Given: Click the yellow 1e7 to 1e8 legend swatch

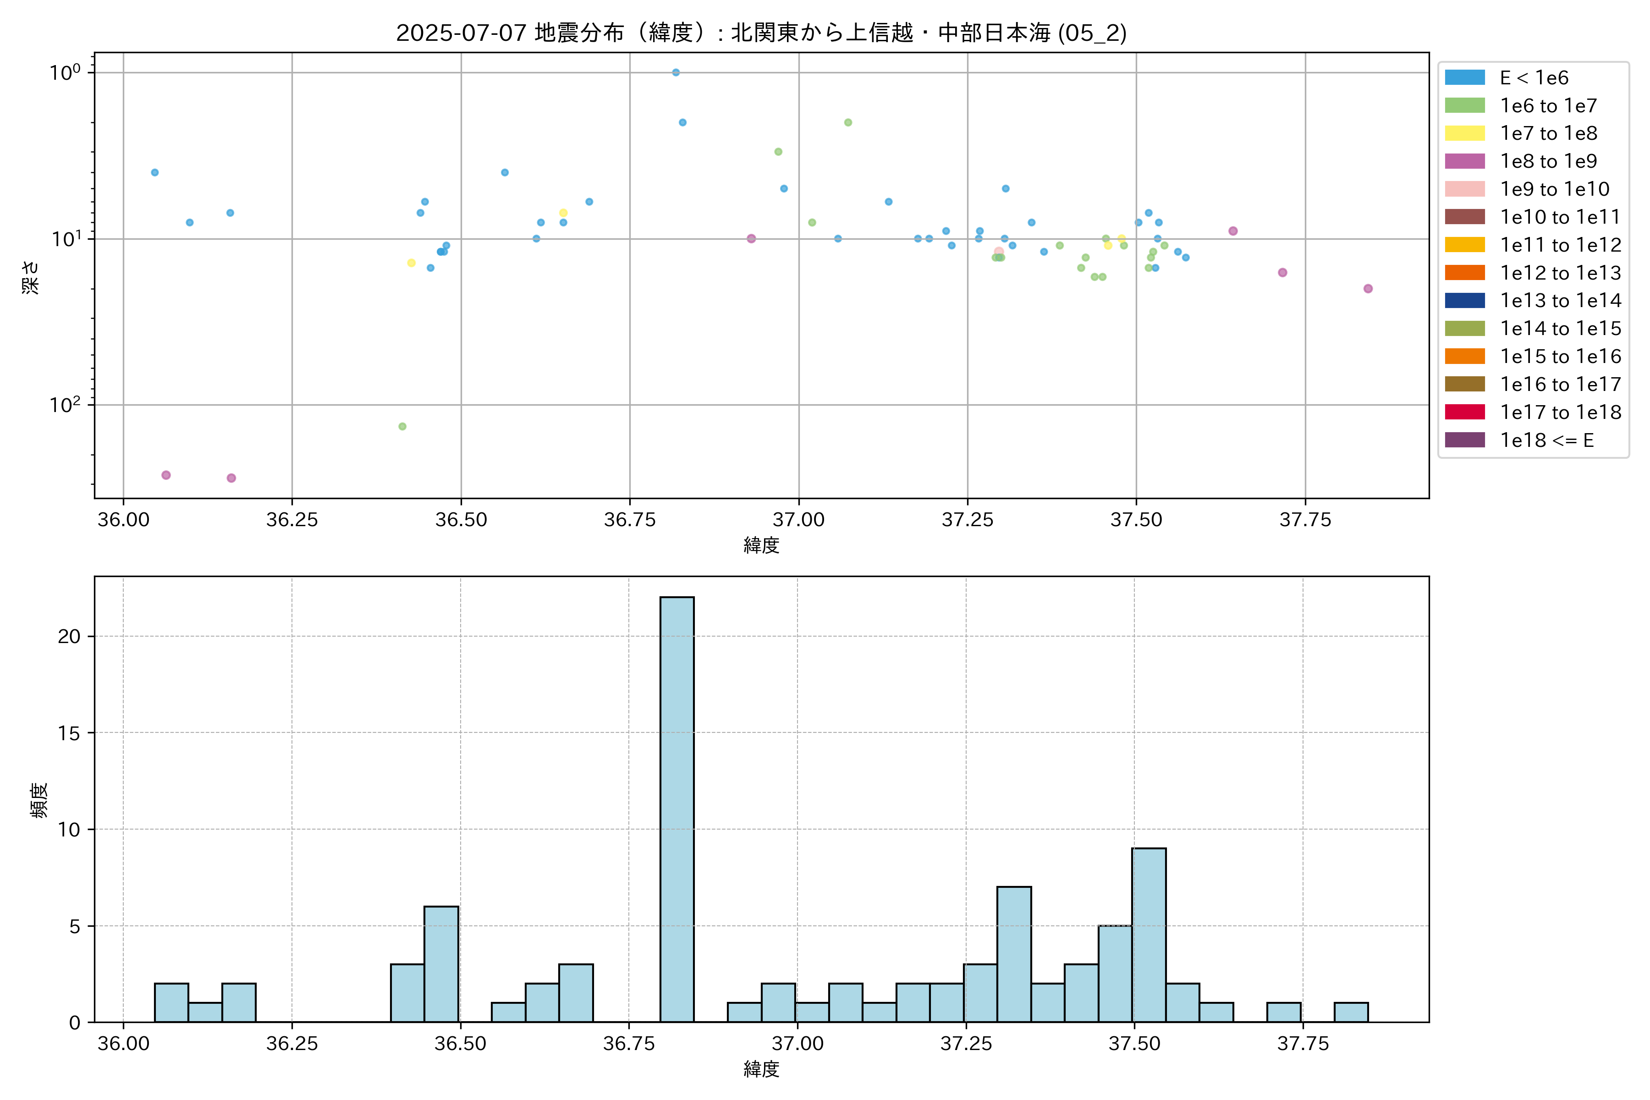Looking at the screenshot, I should pyautogui.click(x=1464, y=133).
